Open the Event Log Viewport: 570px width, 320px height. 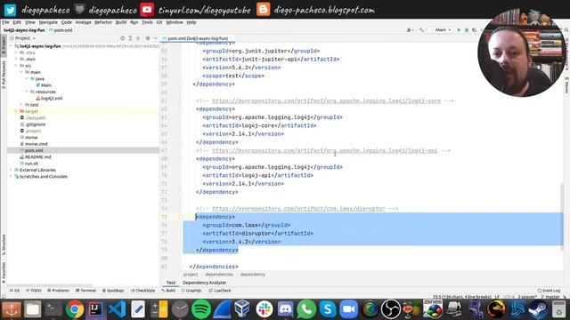(549, 291)
